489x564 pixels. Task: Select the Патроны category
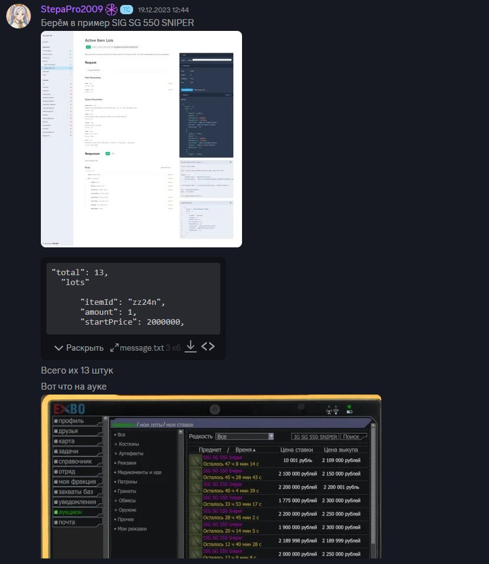(x=125, y=482)
